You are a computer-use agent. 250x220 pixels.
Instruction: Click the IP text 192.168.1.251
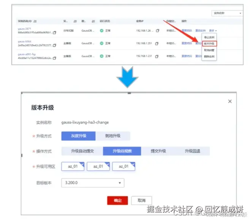point(144,43)
